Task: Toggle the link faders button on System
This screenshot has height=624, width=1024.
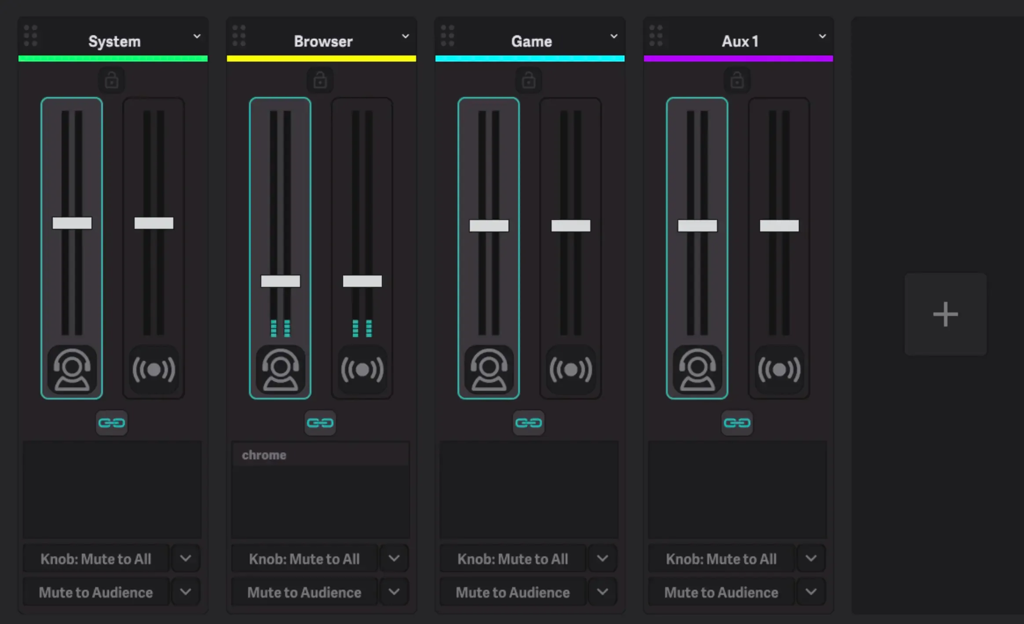Action: (112, 423)
